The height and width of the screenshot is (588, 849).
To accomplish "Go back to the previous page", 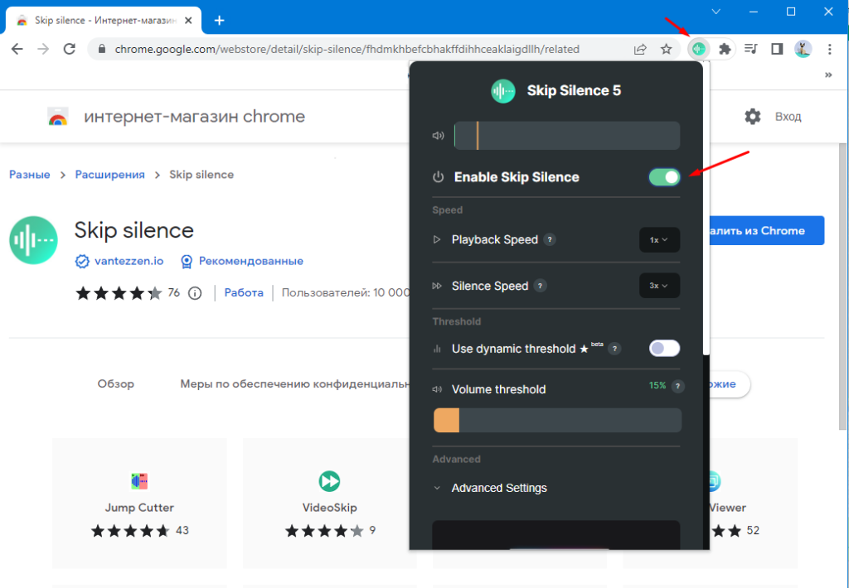I will tap(17, 49).
